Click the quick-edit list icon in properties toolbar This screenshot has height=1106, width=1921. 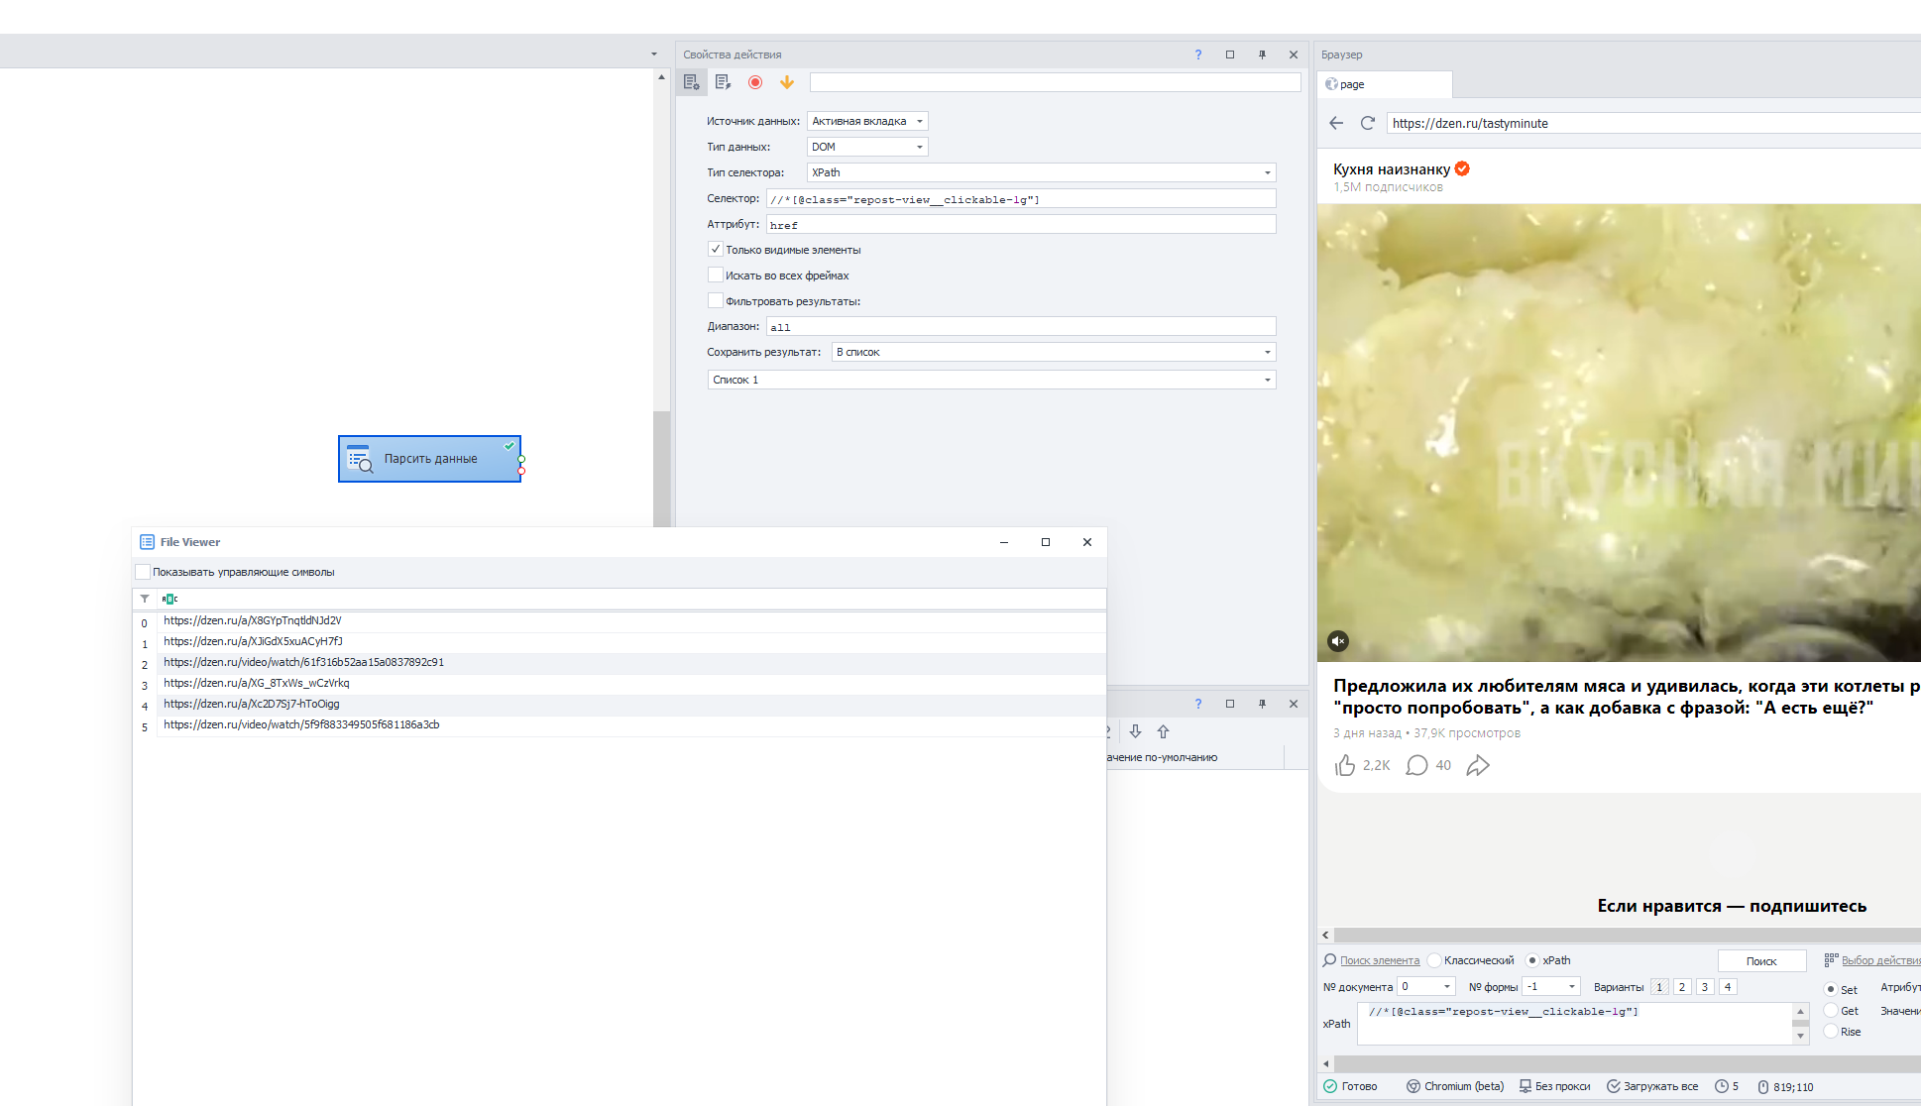(x=723, y=82)
